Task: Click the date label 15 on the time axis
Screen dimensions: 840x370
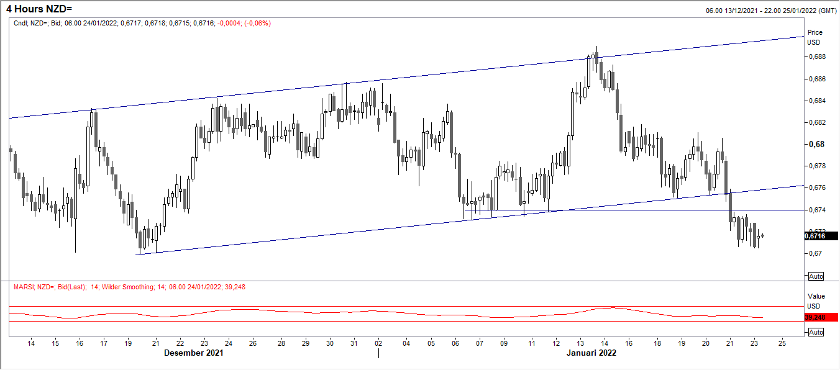Action: (x=55, y=343)
